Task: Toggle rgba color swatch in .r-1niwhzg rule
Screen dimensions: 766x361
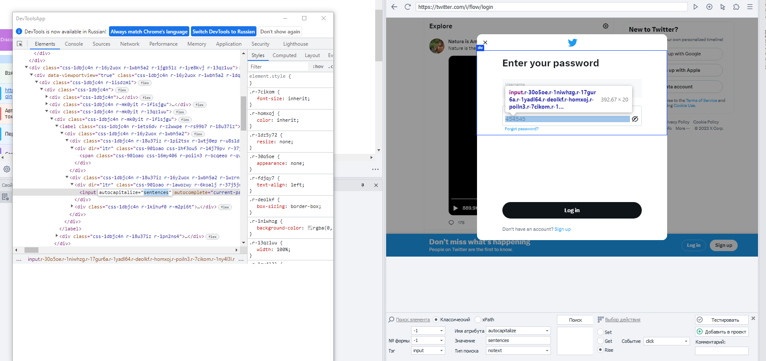Action: (x=310, y=228)
